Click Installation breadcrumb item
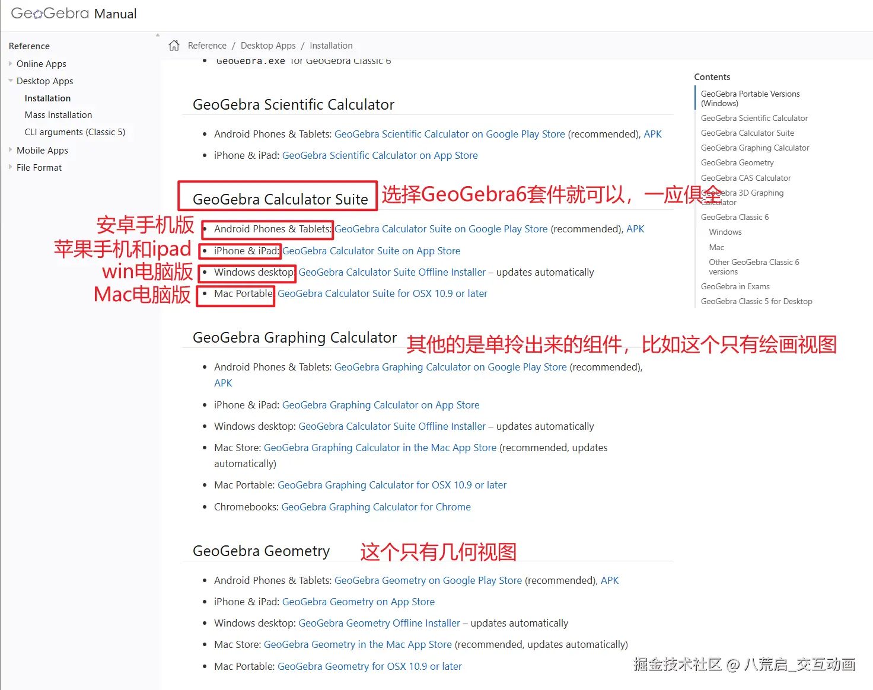 tap(331, 46)
